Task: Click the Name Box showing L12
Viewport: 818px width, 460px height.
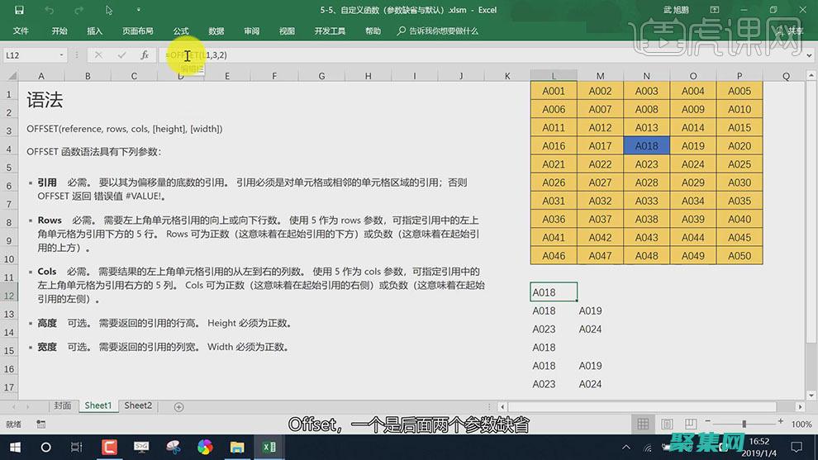Action: (x=31, y=55)
